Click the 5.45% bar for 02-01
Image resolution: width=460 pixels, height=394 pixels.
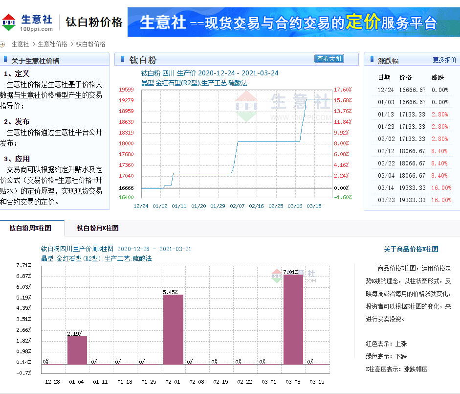click(x=173, y=329)
